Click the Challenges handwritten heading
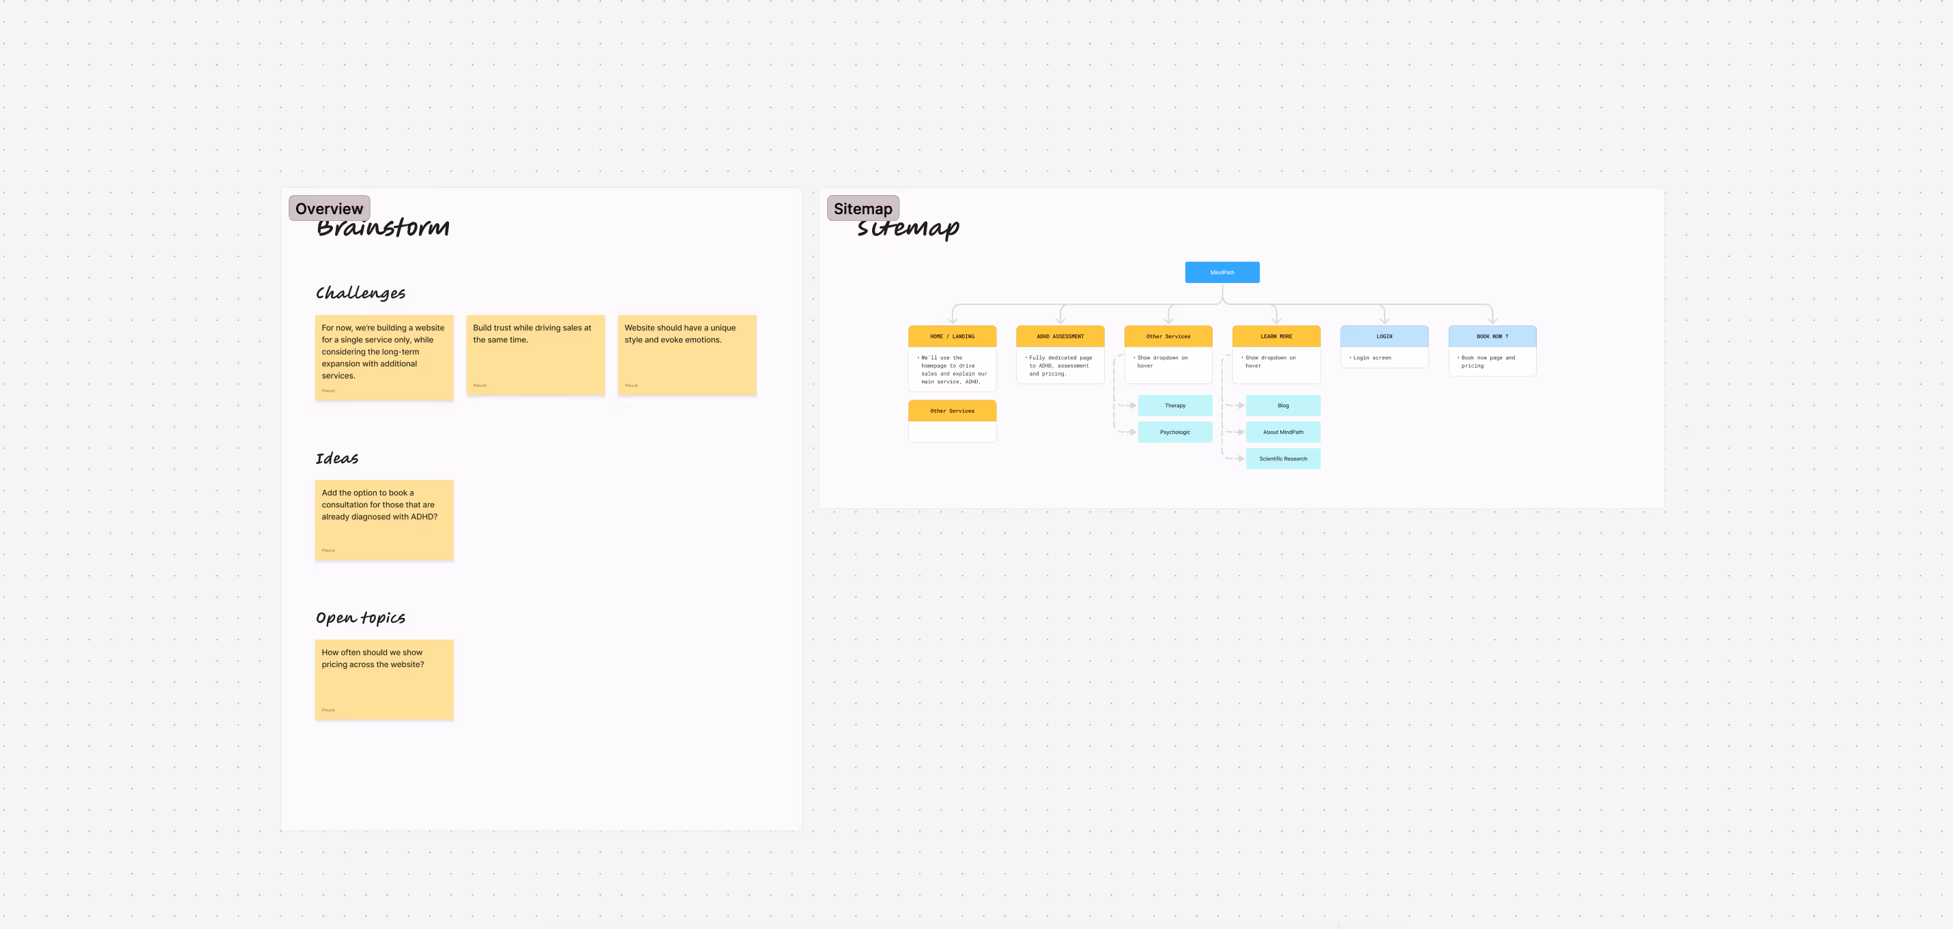1953x929 pixels. click(361, 293)
